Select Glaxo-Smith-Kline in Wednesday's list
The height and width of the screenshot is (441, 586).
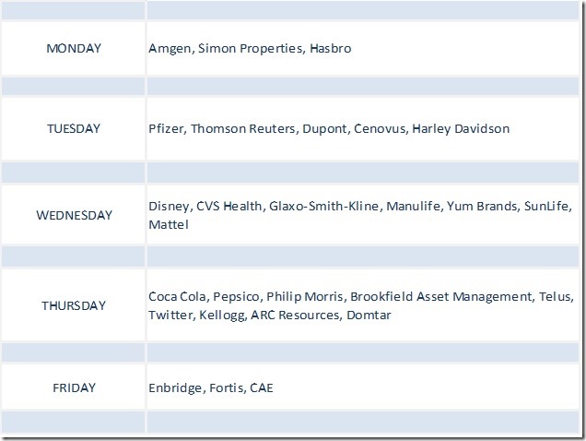(323, 207)
